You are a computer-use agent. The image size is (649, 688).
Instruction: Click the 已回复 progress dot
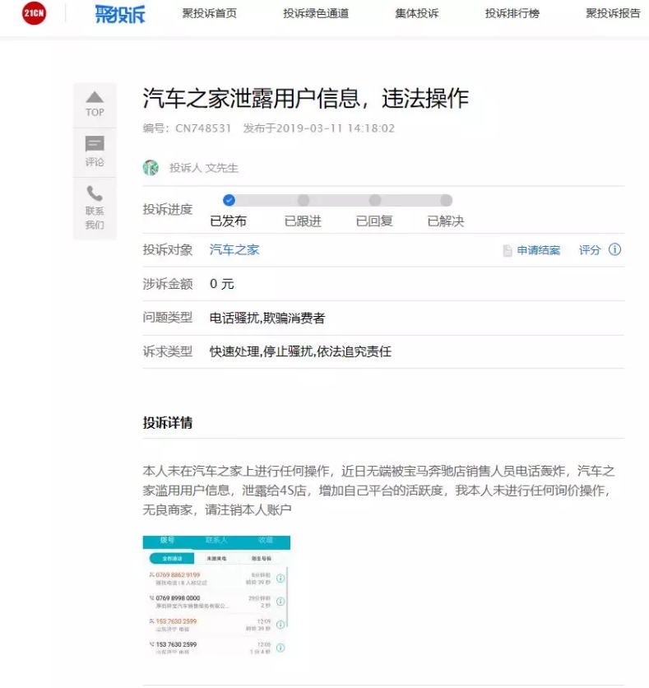(375, 200)
